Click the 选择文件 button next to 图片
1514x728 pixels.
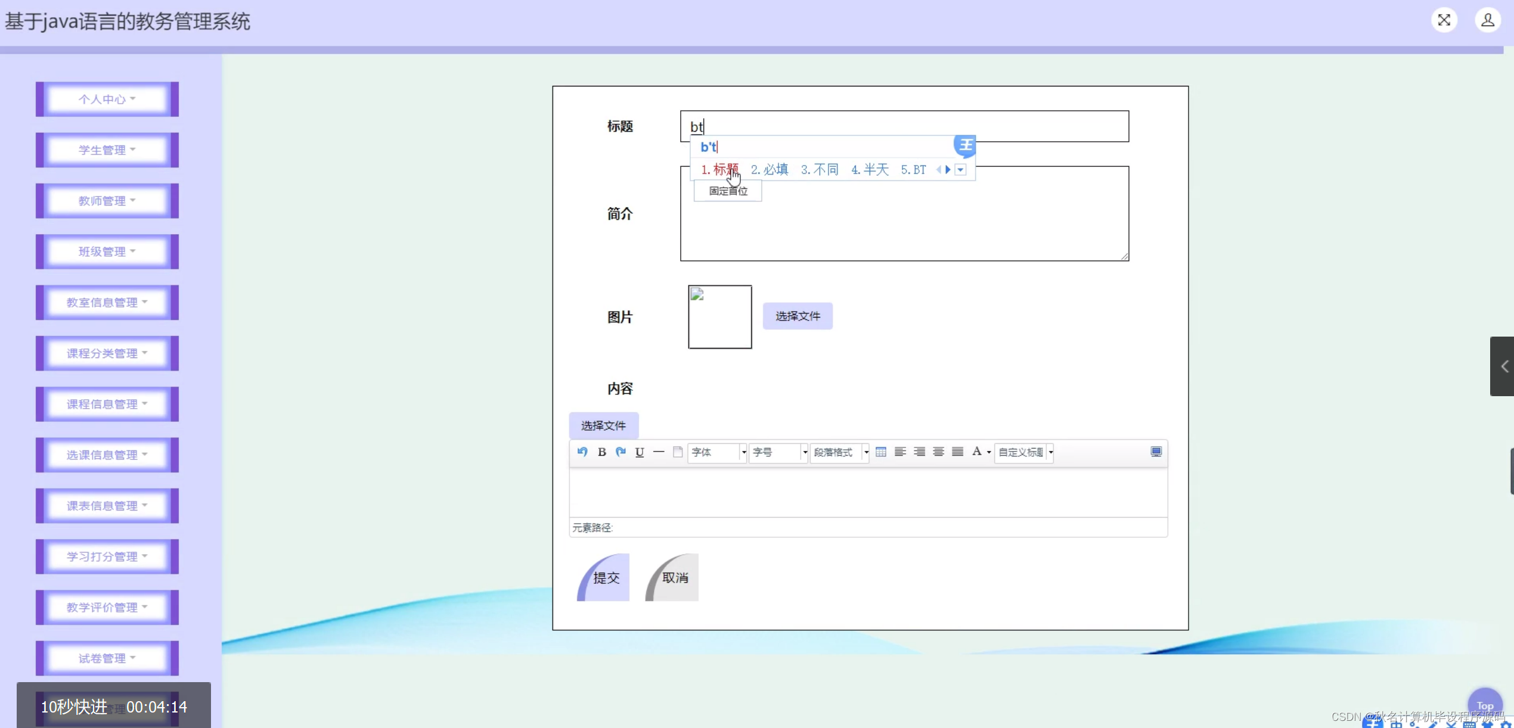pyautogui.click(x=798, y=316)
